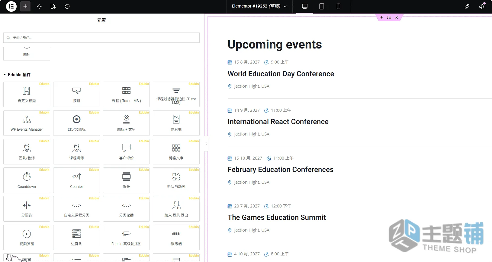The width and height of the screenshot is (492, 262).
Task: Switch to desktop preview mode
Action: [x=305, y=6]
